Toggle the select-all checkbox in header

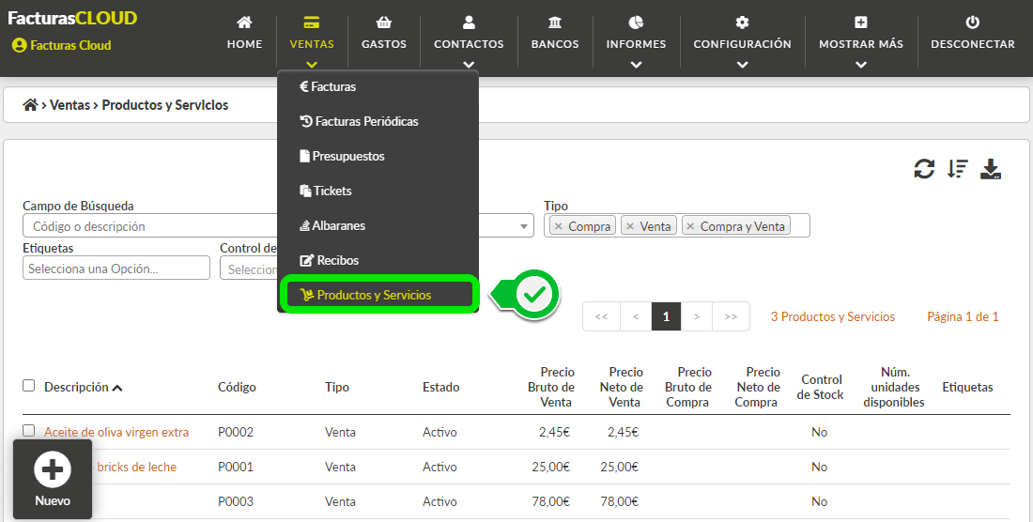[x=28, y=386]
